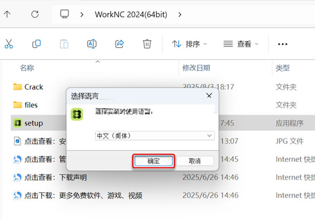This screenshot has width=315, height=219.
Task: Open the 查看 view menu
Action: tap(240, 44)
